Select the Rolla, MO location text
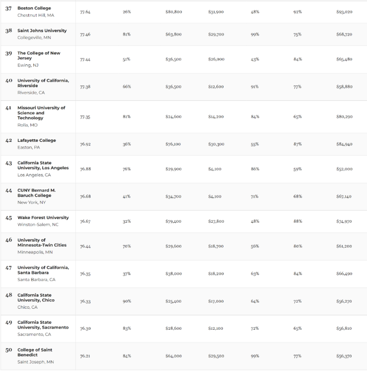367x373 pixels. (x=28, y=125)
